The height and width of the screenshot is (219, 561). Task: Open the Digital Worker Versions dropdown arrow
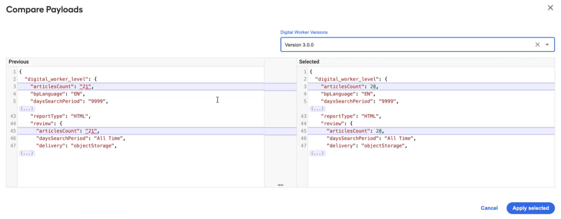coord(547,45)
